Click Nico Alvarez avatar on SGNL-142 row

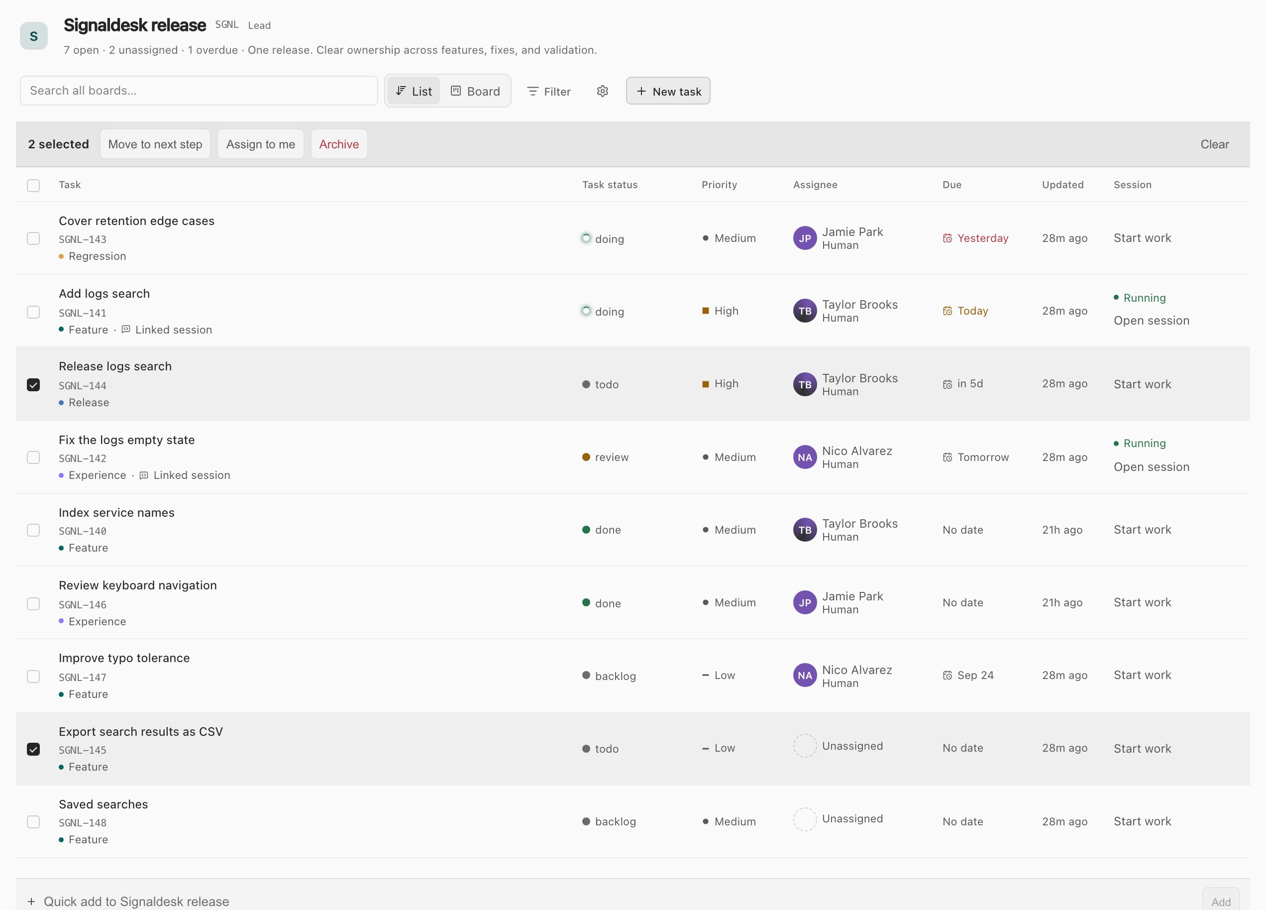(805, 457)
